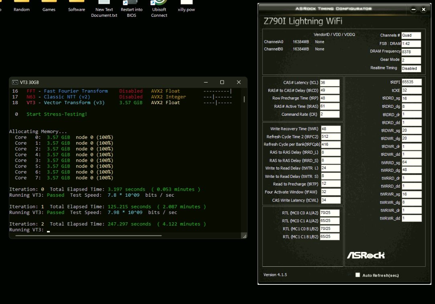Click the Refresh Cycle per Bank (tRFCpb) field
The image size is (435, 304).
point(331,145)
